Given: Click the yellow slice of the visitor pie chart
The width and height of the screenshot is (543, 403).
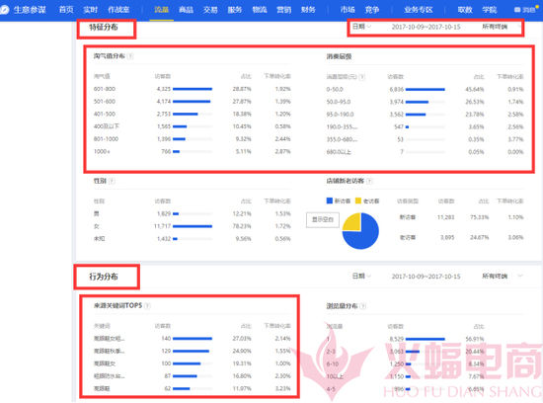Looking at the screenshot, I should [352, 222].
